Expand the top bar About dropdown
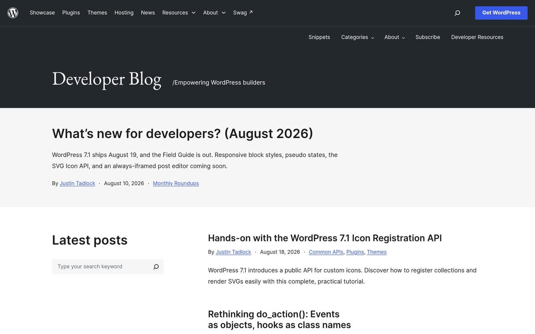 [214, 12]
